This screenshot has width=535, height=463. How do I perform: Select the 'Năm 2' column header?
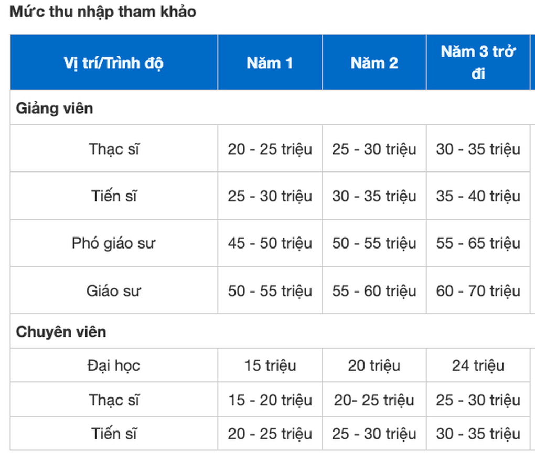pos(374,62)
